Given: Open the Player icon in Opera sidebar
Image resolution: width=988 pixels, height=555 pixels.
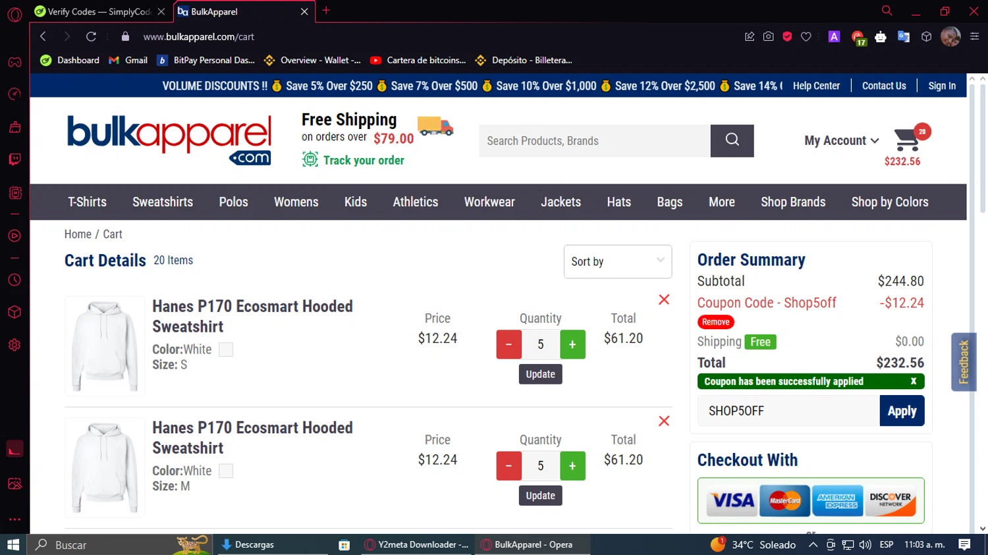Looking at the screenshot, I should point(14,236).
